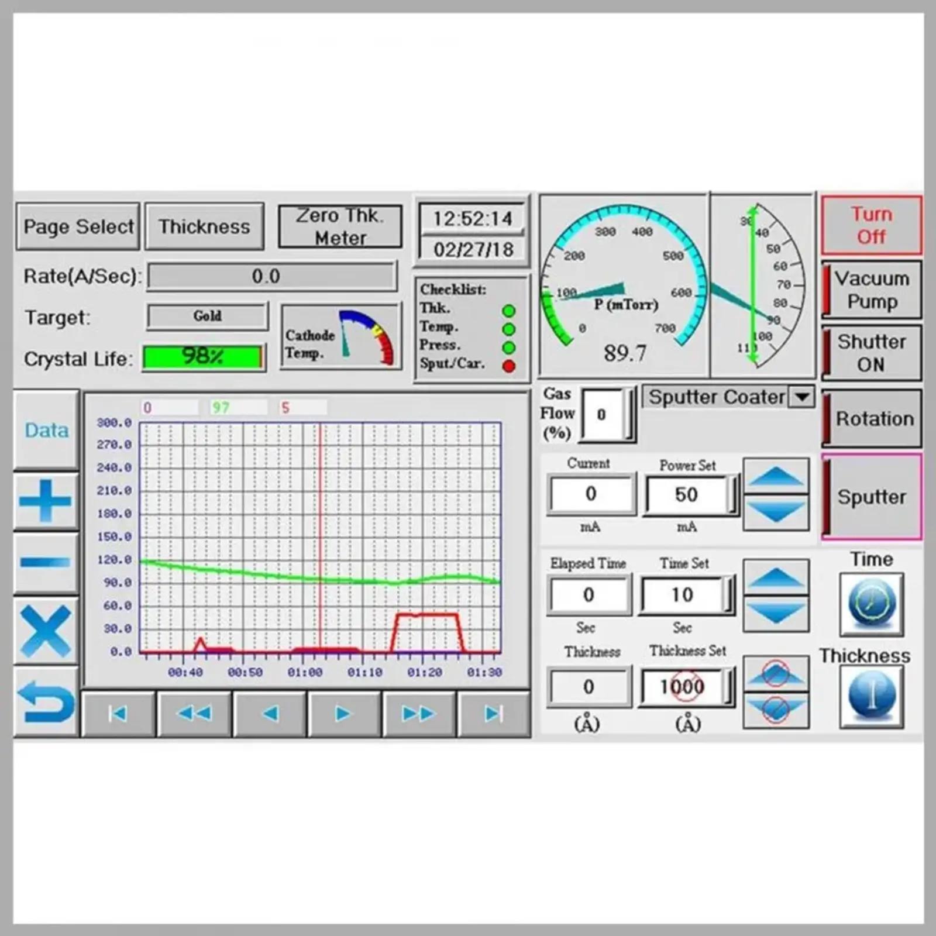Jump to chart end button
The width and height of the screenshot is (936, 936).
[x=494, y=714]
